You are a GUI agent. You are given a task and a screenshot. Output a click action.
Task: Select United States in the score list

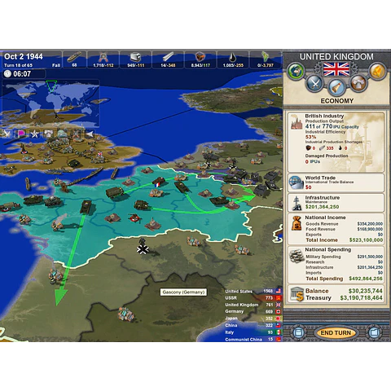[x=253, y=291]
